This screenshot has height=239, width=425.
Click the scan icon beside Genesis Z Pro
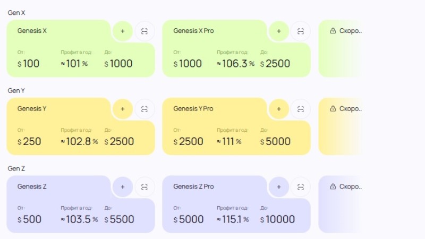tap(301, 187)
